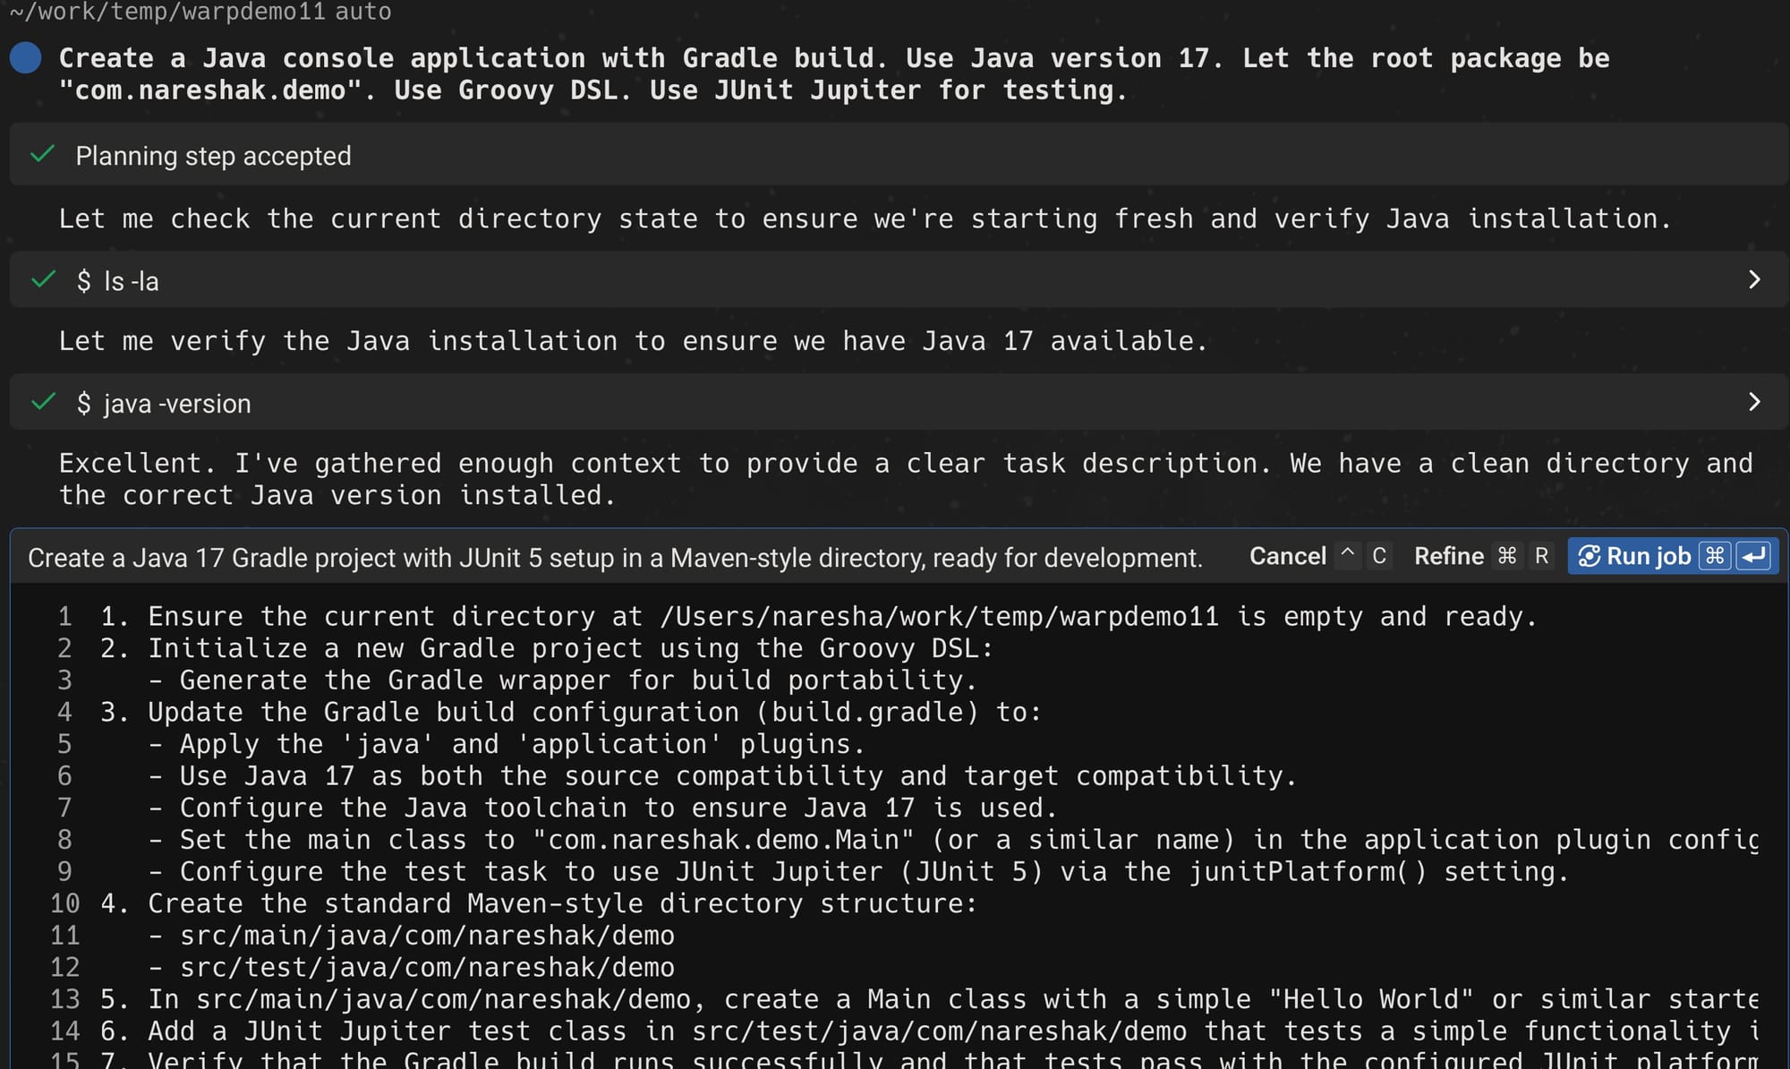Click the ~/work/temp/warpdemo11 directory path
Screen dimensions: 1790x1069
(x=167, y=12)
